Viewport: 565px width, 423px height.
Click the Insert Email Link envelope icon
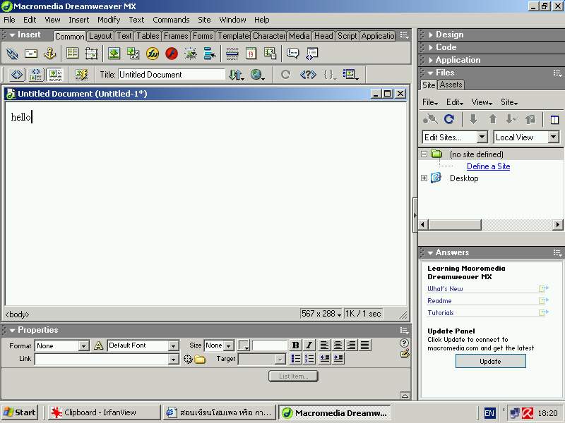tap(31, 54)
